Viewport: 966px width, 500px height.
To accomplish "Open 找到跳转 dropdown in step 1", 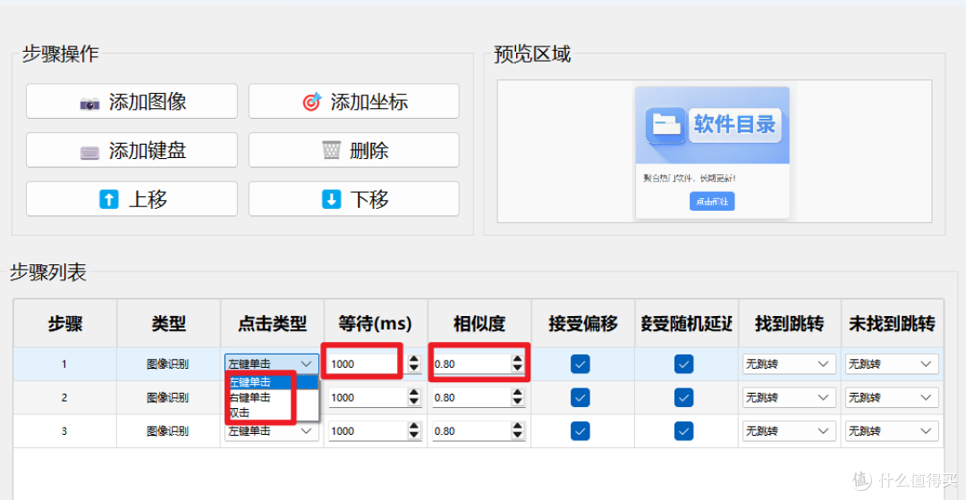I will (789, 363).
